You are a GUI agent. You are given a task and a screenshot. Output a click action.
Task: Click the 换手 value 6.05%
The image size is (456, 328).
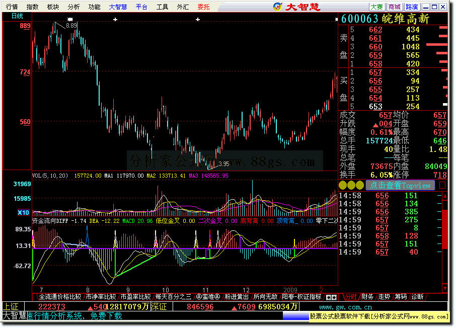coord(382,175)
